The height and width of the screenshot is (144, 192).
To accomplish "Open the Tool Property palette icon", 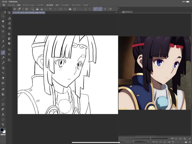I will tap(9, 23).
